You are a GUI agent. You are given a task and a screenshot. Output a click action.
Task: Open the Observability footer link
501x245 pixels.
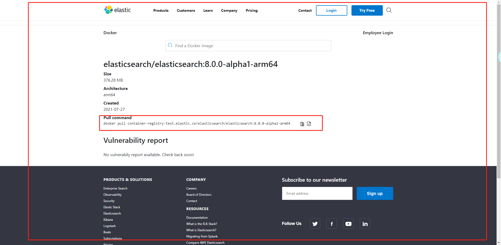click(x=112, y=195)
